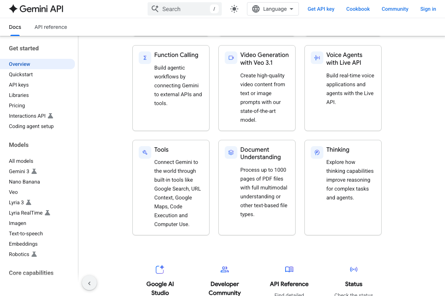Image resolution: width=445 pixels, height=296 pixels.
Task: Click the search sparkle icon
Action: click(155, 9)
